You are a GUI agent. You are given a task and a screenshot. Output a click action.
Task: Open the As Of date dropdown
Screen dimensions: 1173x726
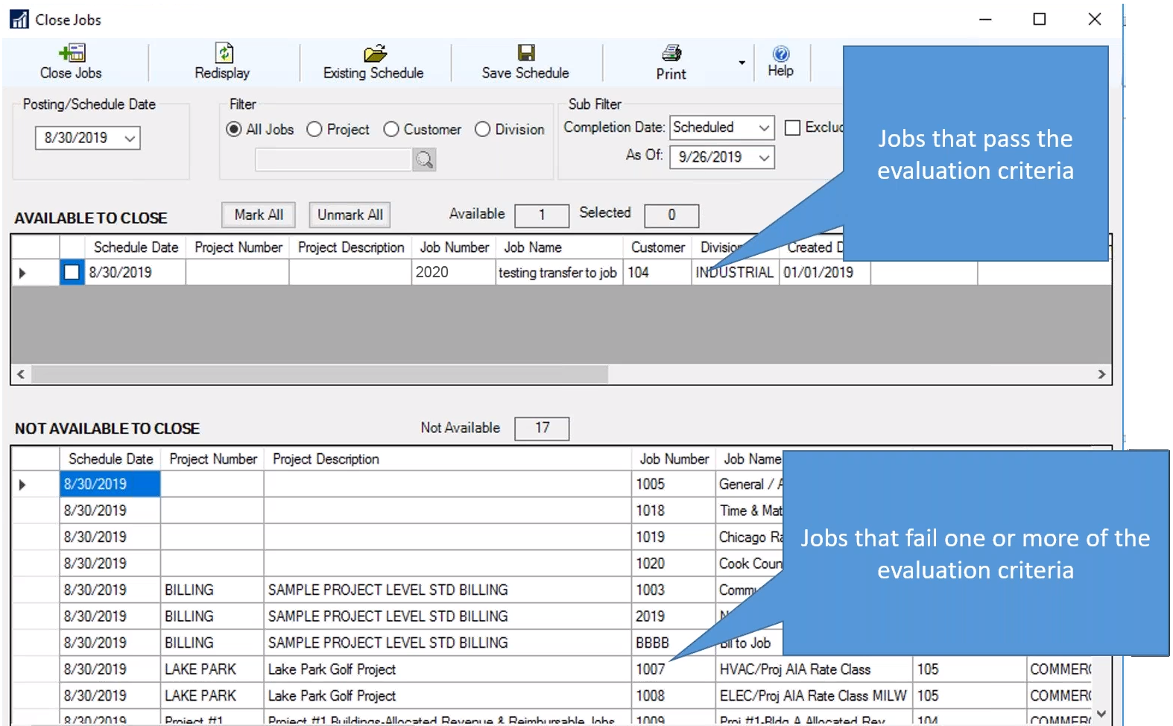764,158
